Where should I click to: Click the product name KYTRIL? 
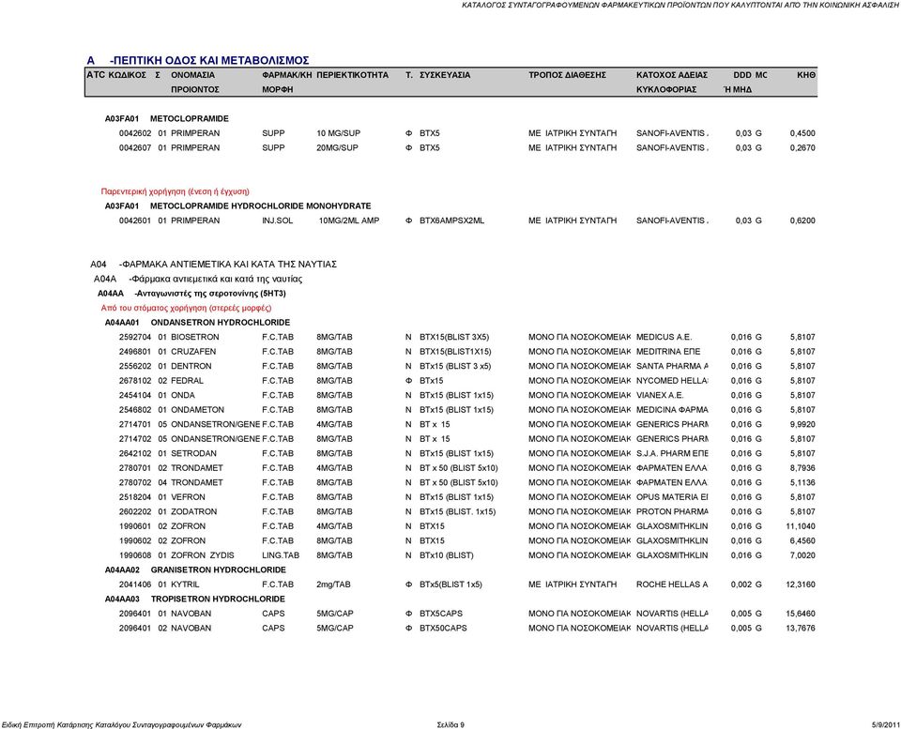pos(185,585)
